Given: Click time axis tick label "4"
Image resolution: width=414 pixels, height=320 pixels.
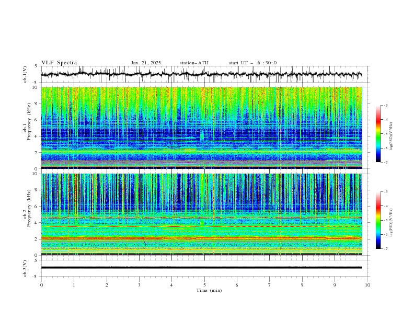Looking at the screenshot, I should (171, 285).
